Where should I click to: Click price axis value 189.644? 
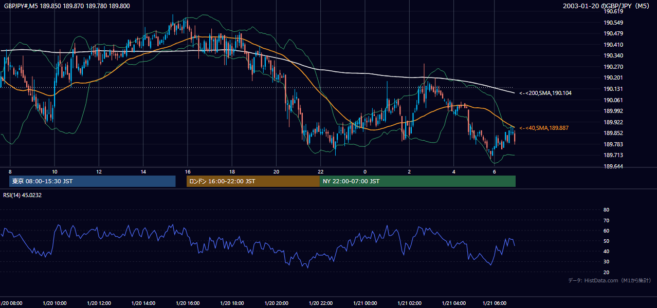(x=614, y=166)
